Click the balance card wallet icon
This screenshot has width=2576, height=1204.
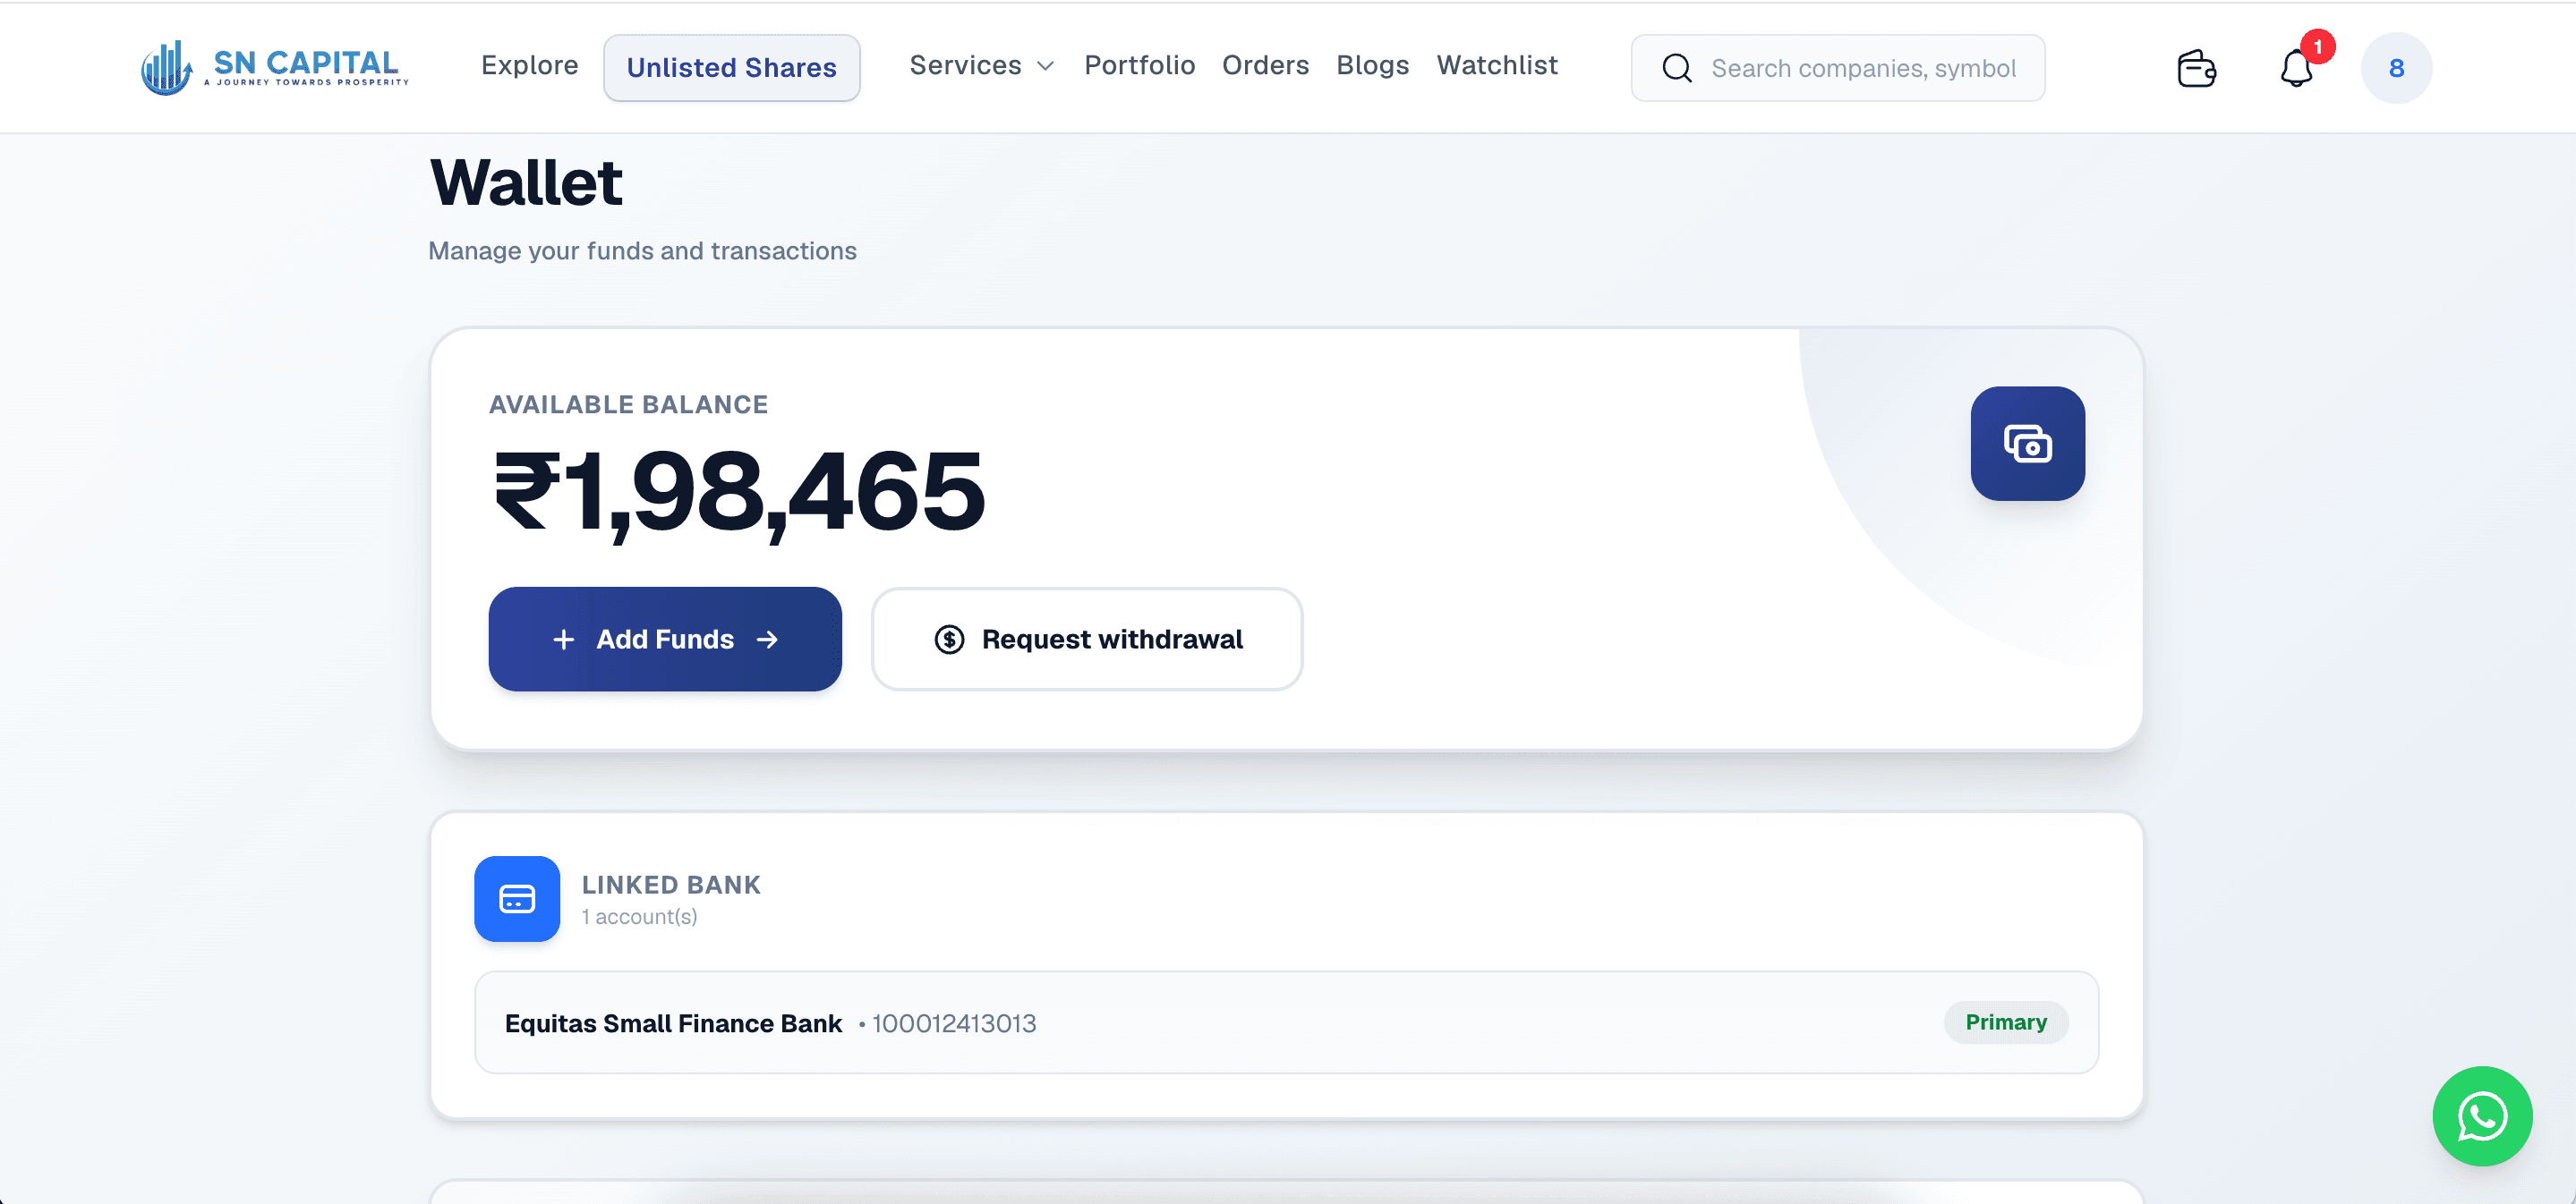[2027, 444]
